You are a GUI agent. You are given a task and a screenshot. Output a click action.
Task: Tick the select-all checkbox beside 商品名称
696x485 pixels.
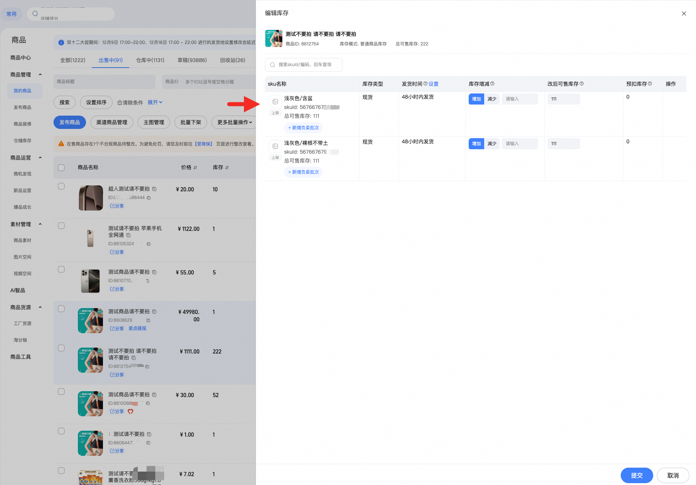61,168
